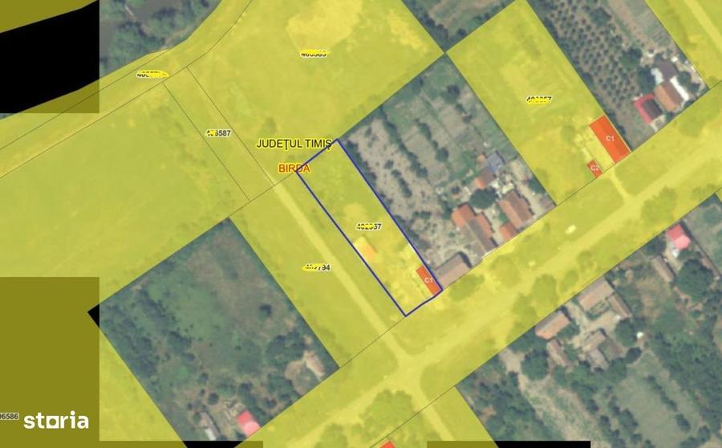The image size is (722, 448).
Task: Select the BIRDA locality label
Action: pyautogui.click(x=294, y=169)
